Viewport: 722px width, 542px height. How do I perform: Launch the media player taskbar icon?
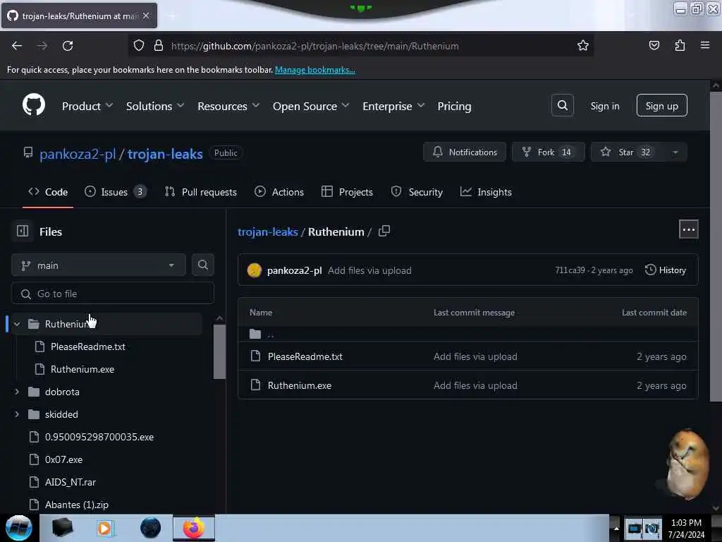click(104, 528)
